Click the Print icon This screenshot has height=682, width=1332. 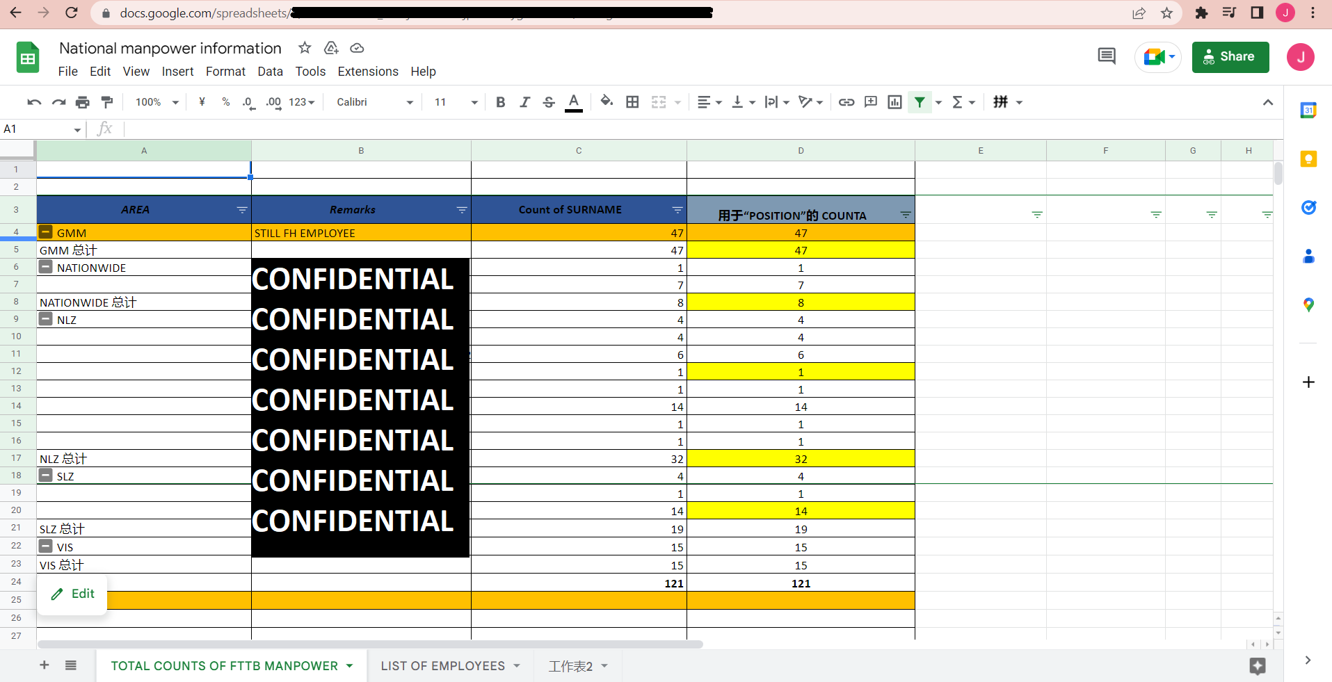coord(83,102)
